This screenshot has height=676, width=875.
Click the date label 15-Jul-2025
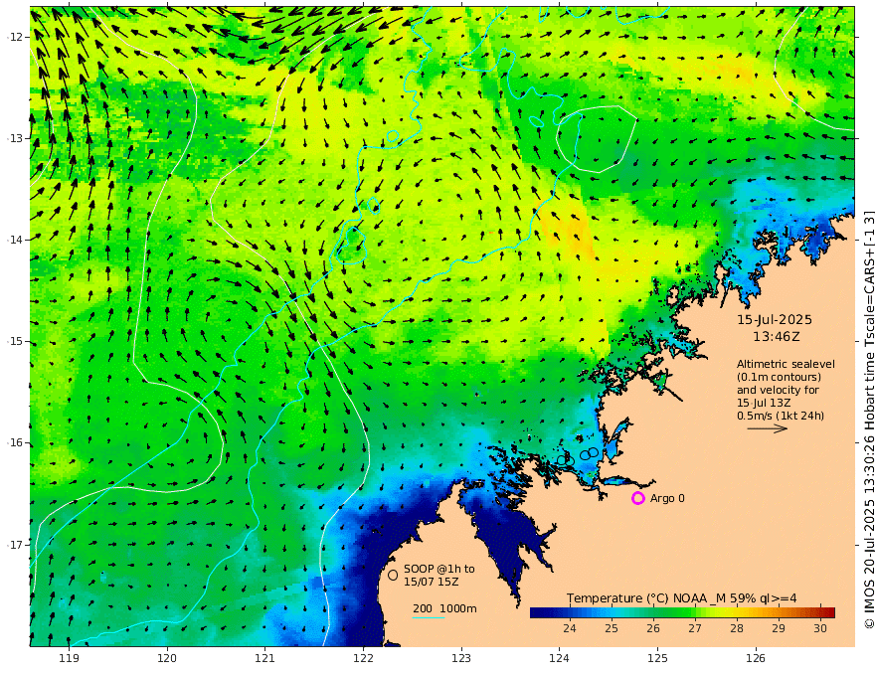coord(775,319)
